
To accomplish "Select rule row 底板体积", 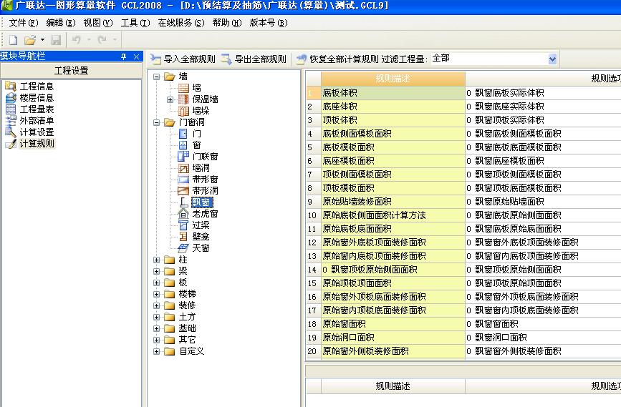I will [x=393, y=93].
